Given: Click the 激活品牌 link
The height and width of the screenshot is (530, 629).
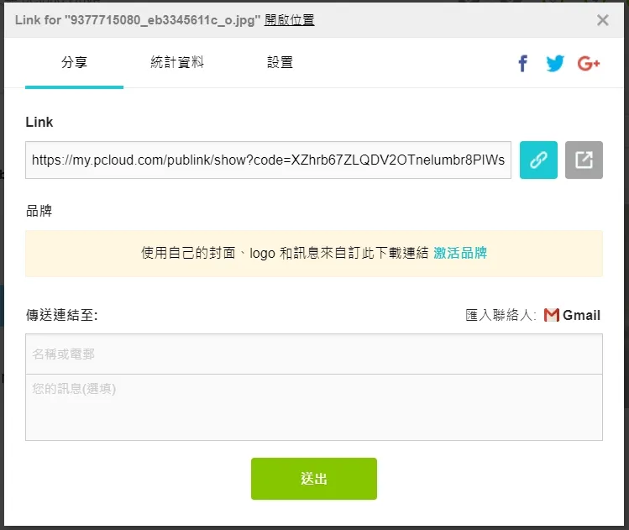Looking at the screenshot, I should click(460, 253).
